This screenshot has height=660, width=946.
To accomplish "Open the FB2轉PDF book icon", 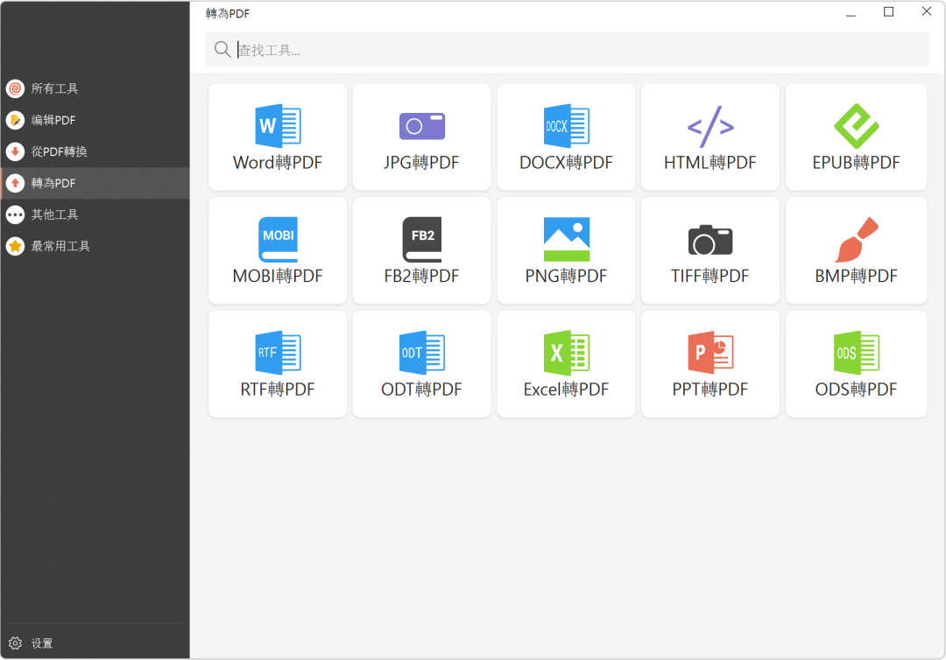I will (x=421, y=239).
